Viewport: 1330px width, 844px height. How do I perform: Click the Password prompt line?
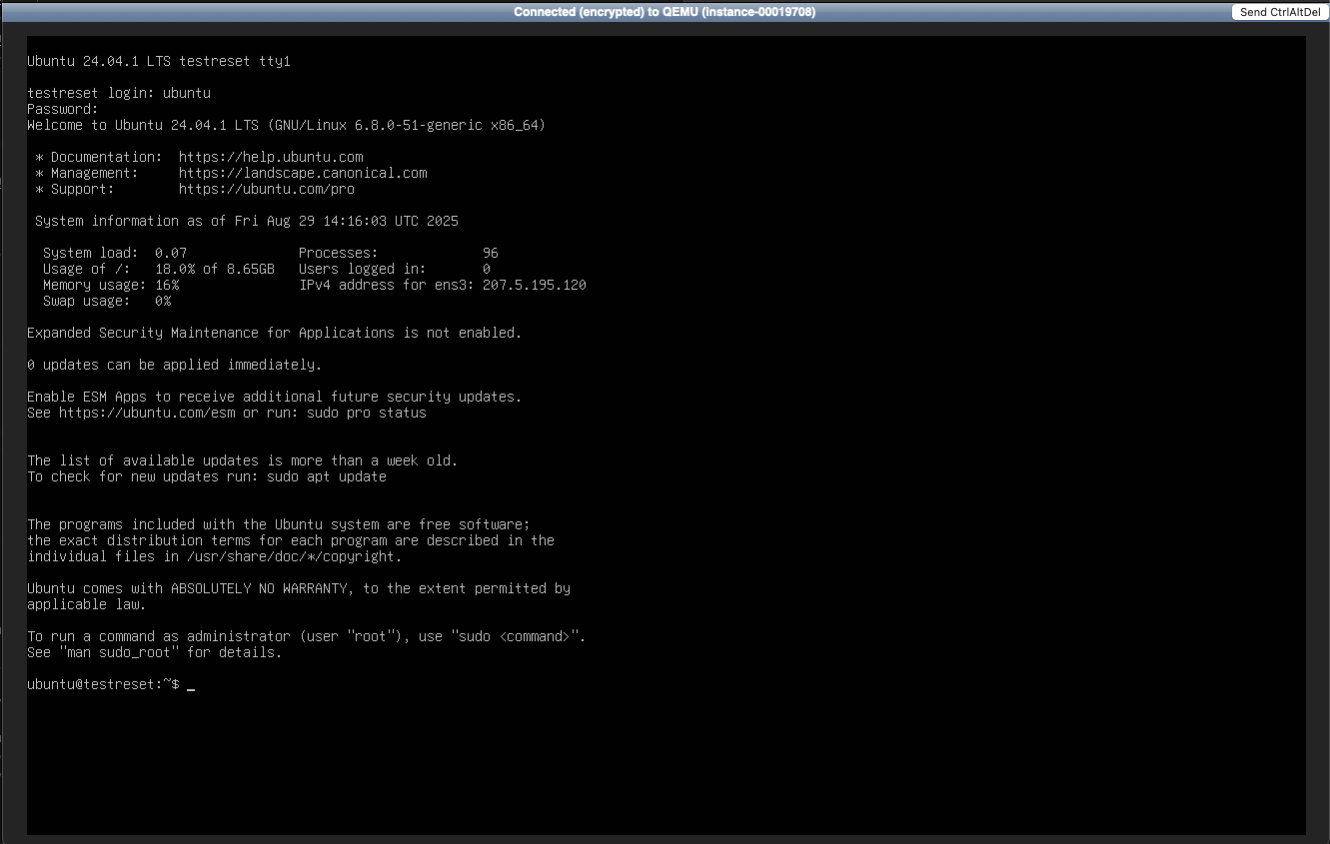point(63,109)
